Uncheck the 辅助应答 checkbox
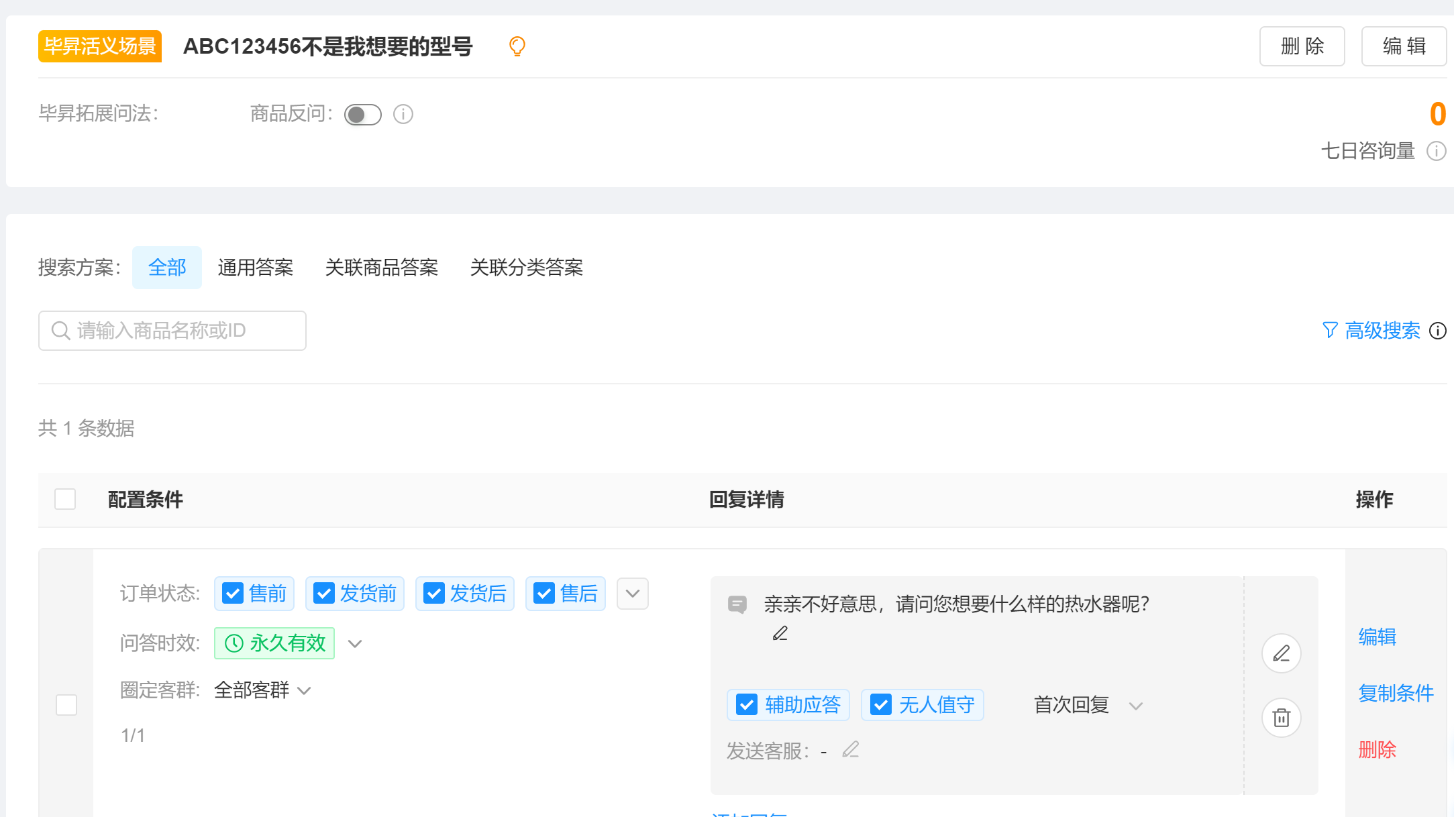The image size is (1454, 817). click(746, 705)
